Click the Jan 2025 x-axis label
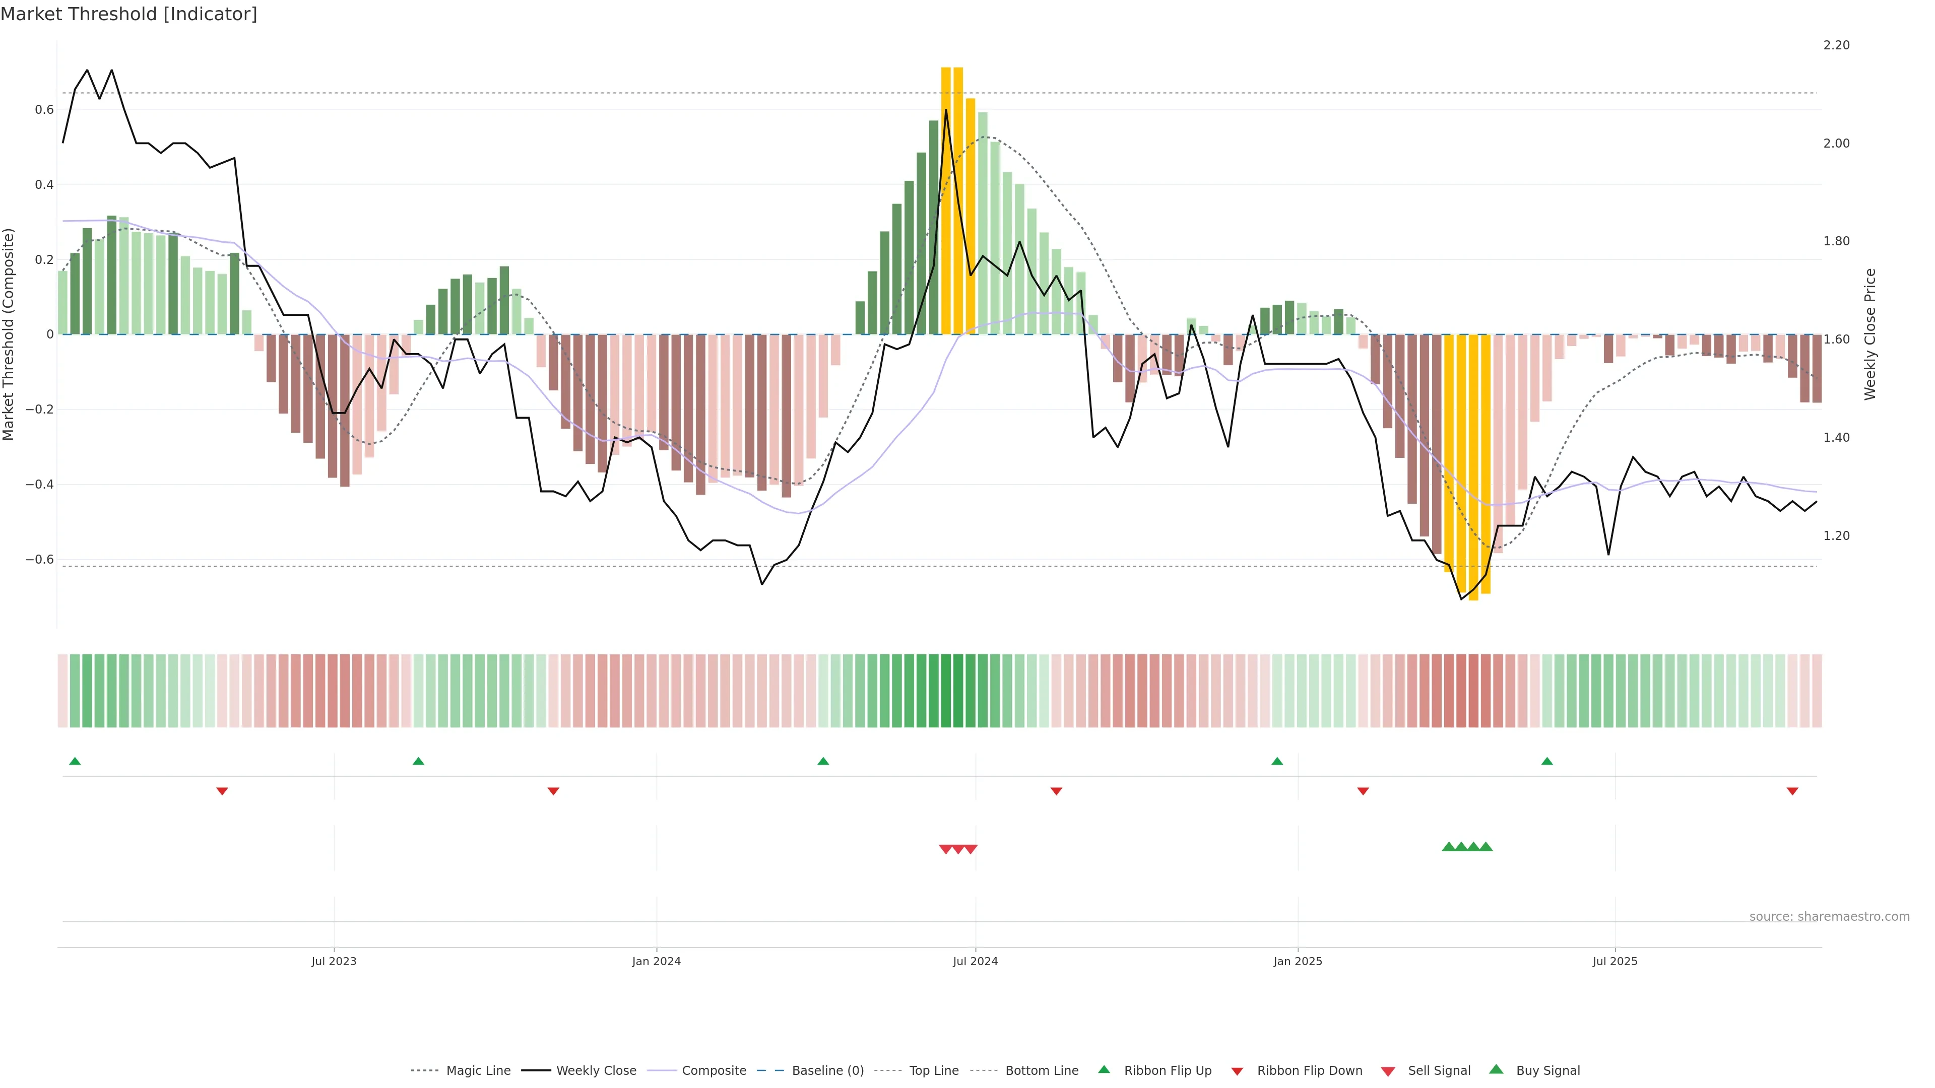Screen dimensions: 1935x1088 (1297, 961)
